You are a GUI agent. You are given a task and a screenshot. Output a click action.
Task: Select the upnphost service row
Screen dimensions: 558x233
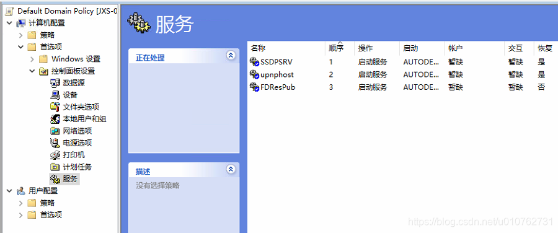click(x=403, y=74)
